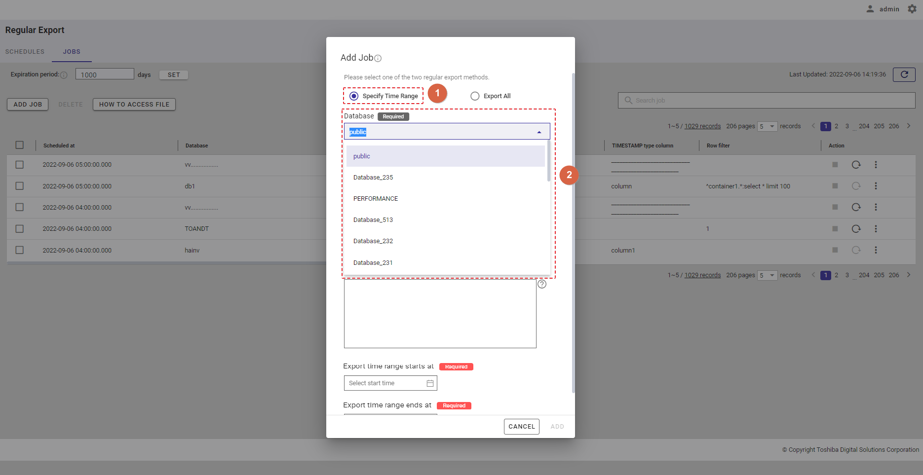Click the admin user profile icon
923x475 pixels.
(870, 9)
